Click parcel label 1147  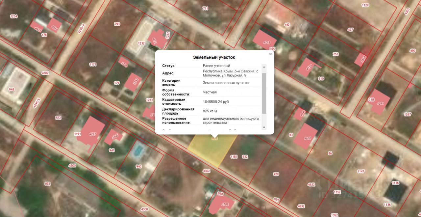coord(361,171)
